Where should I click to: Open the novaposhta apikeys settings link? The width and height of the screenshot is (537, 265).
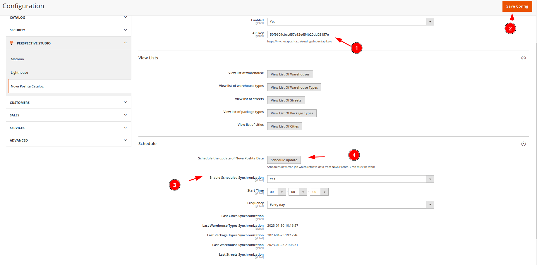(299, 42)
